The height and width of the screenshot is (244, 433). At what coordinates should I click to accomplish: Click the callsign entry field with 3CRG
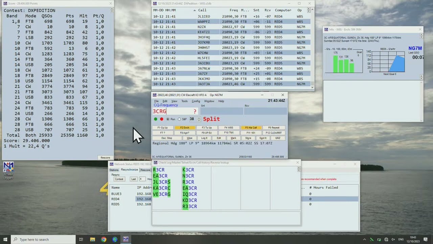click(175, 111)
